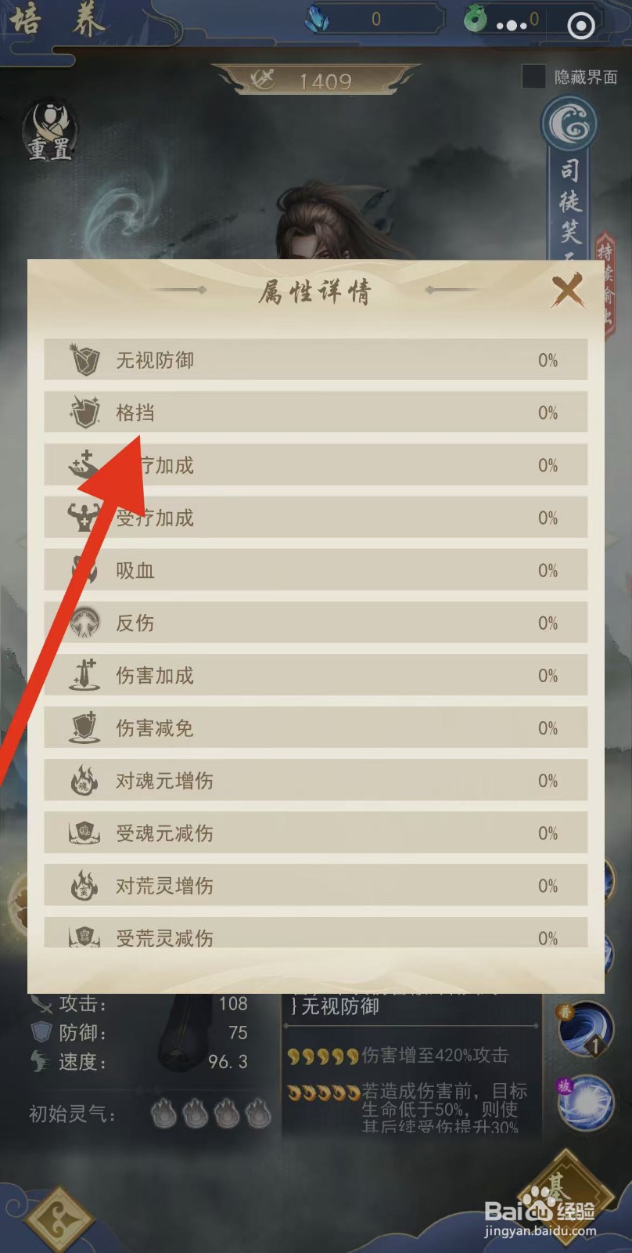The image size is (632, 1253).
Task: Tap the green jade currency icon
Action: (x=475, y=19)
